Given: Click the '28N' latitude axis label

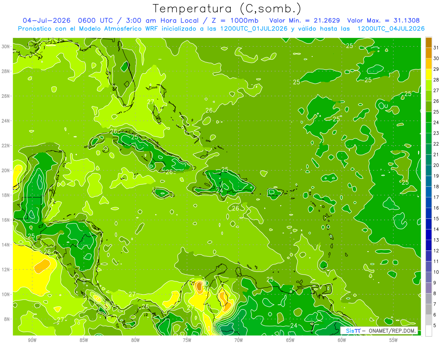Looking at the screenshot, I should point(6,71).
